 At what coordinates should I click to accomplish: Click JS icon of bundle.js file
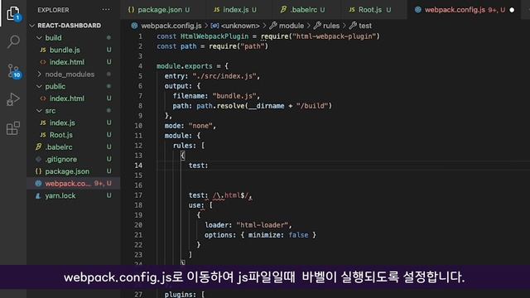pos(43,50)
